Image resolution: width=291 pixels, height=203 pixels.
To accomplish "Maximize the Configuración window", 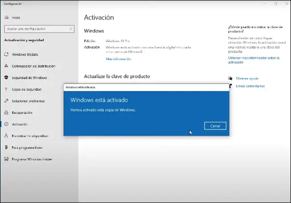I will [x=276, y=3].
